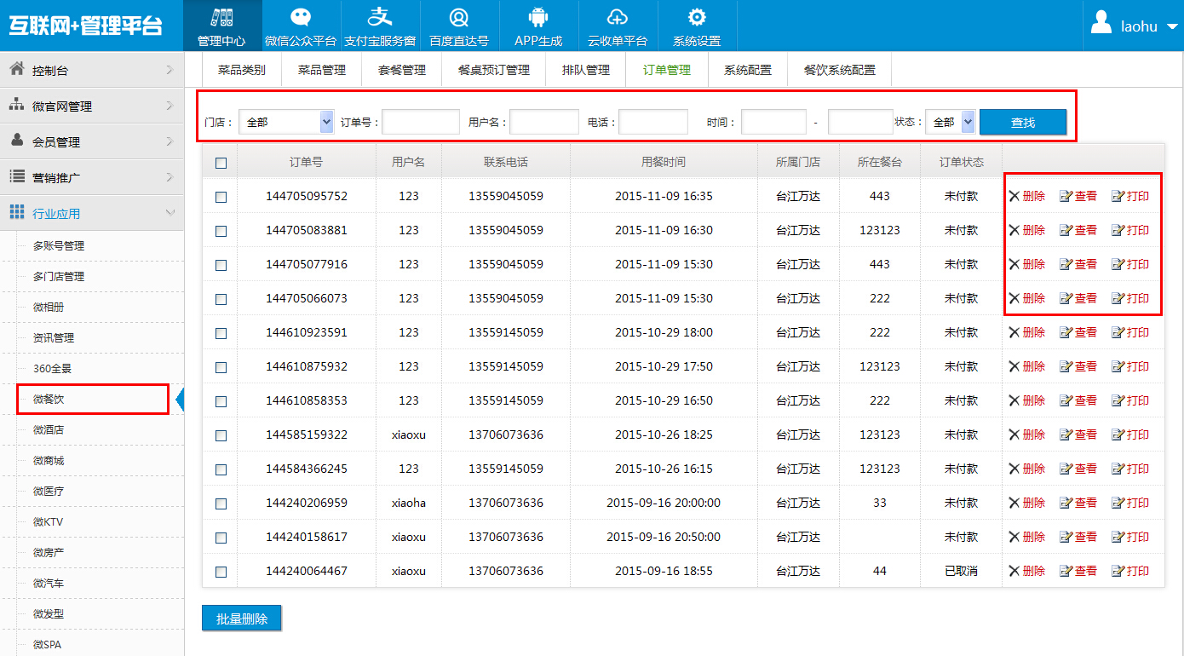This screenshot has width=1184, height=656.
Task: Click the start 时间 input field
Action: 773,122
